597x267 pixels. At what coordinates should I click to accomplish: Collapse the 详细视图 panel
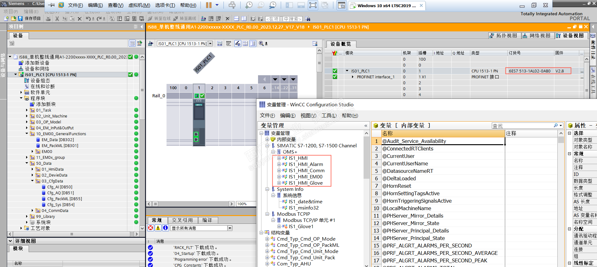click(10, 241)
